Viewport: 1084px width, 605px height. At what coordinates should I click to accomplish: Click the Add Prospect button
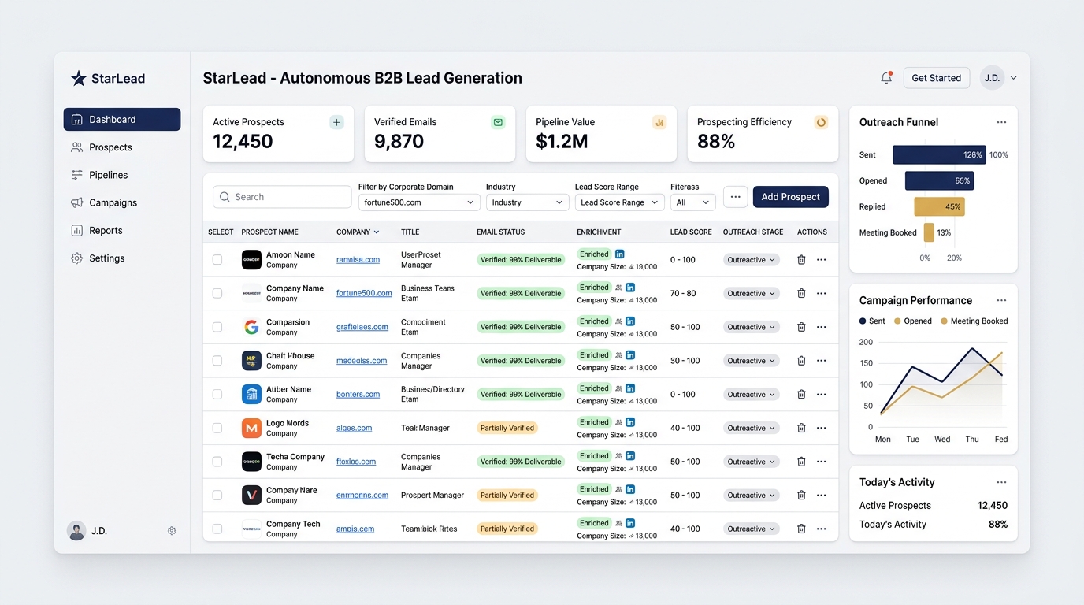[790, 197]
